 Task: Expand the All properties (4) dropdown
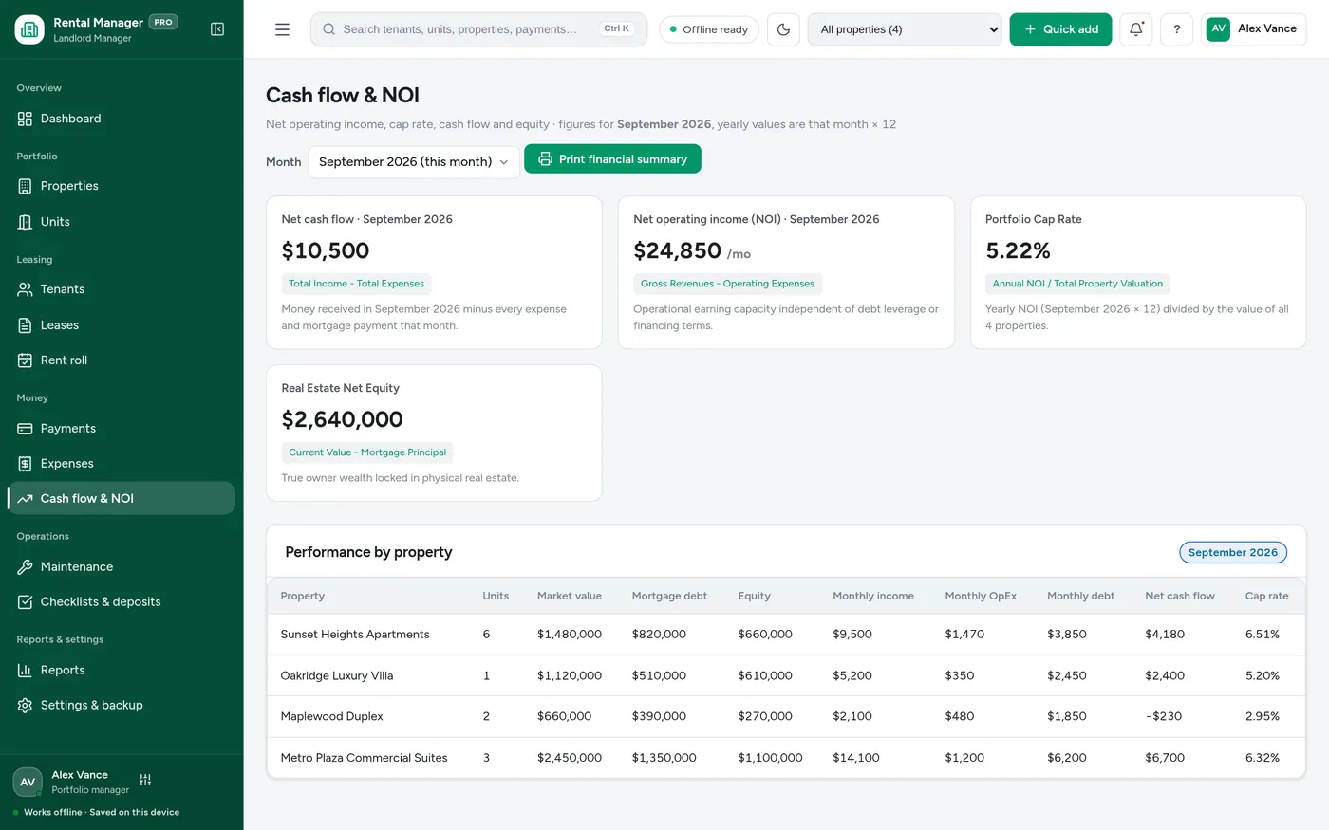click(x=905, y=29)
